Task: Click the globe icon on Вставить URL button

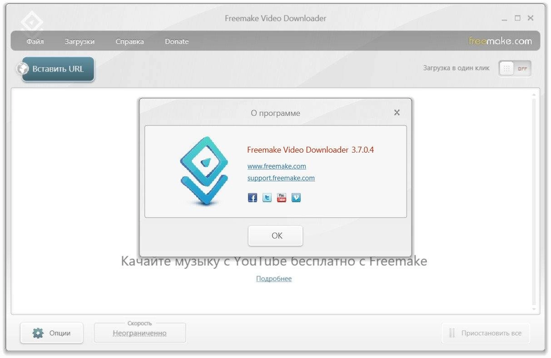Action: pos(23,69)
